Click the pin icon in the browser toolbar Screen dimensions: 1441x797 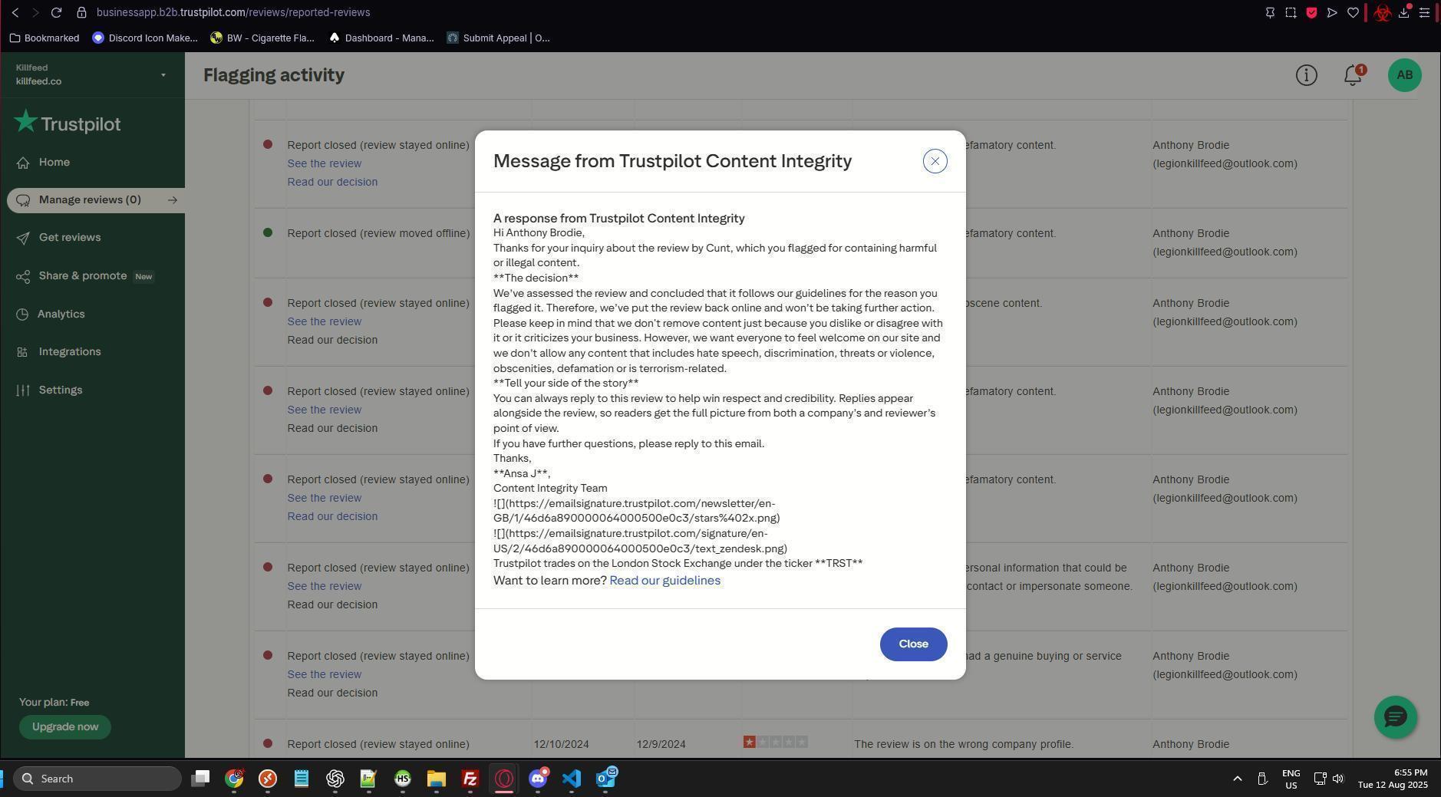pyautogui.click(x=1270, y=12)
